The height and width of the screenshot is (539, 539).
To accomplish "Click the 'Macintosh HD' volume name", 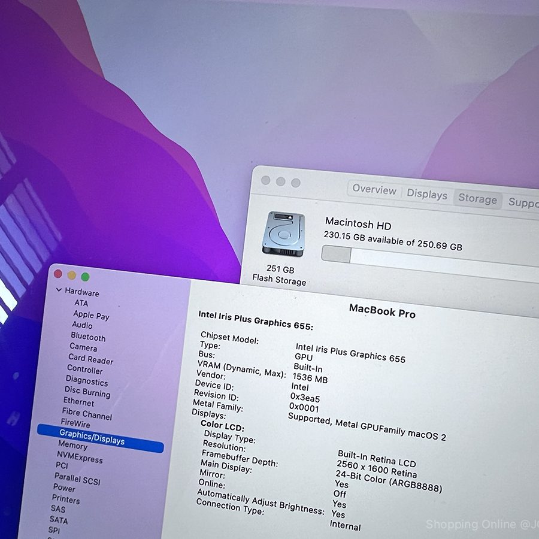I will pyautogui.click(x=358, y=223).
